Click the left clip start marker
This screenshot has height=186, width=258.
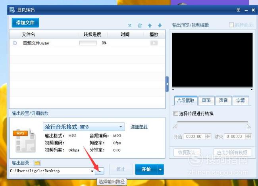pos(175,126)
